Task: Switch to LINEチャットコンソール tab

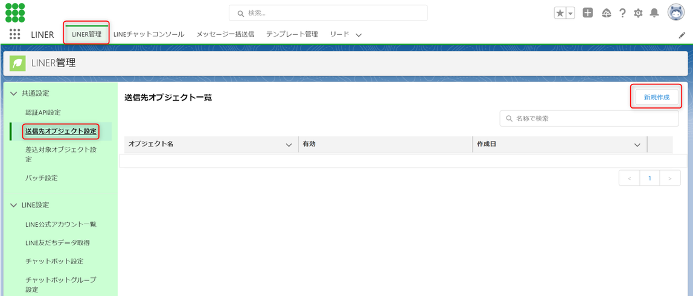Action: pyautogui.click(x=149, y=34)
